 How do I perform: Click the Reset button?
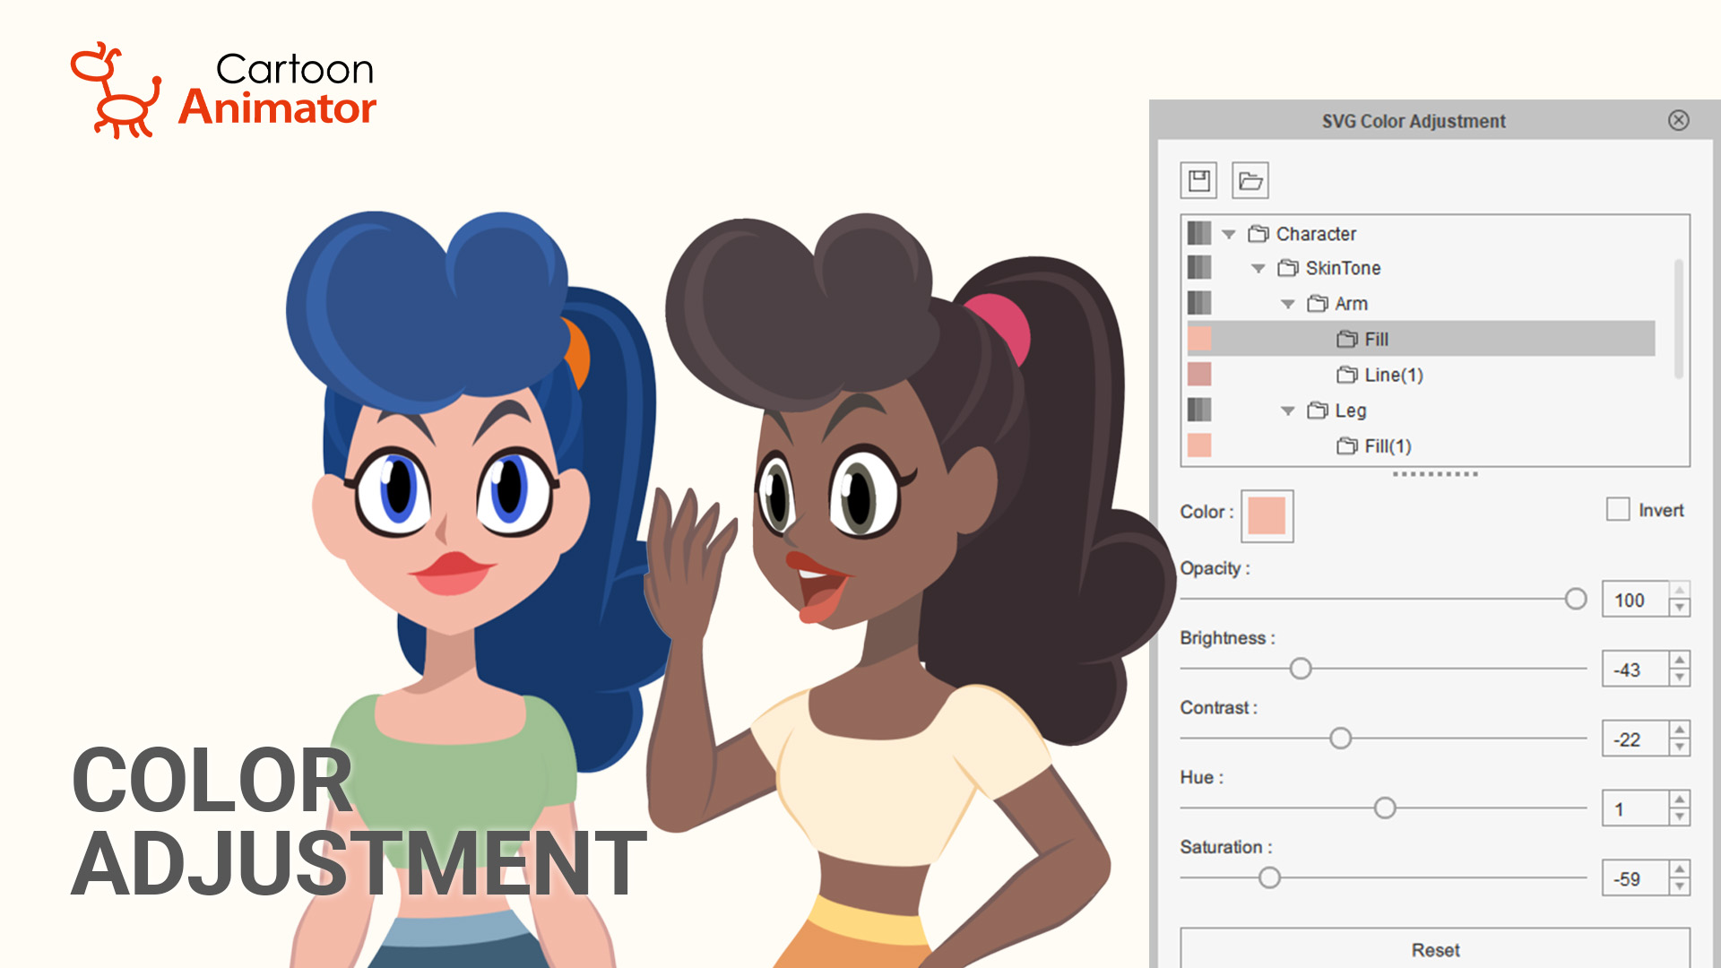(x=1435, y=948)
